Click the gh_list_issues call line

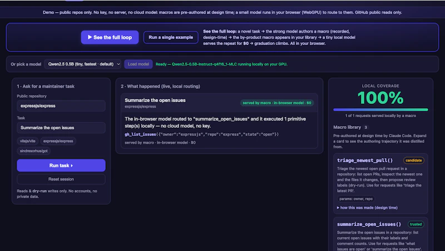pos(201,134)
